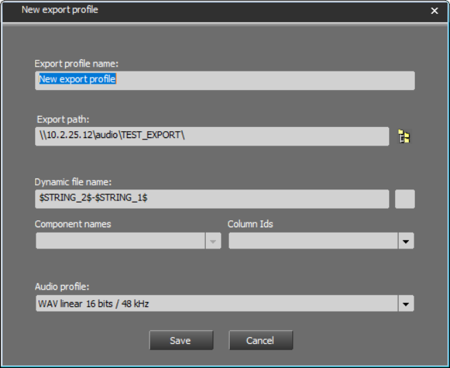This screenshot has width=450, height=368.
Task: Click the "Audio profile:" label
Action: (x=62, y=286)
